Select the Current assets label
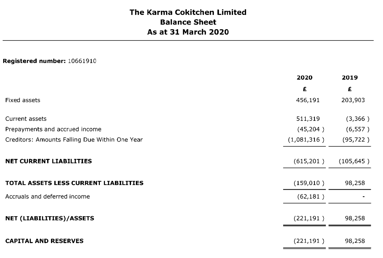The height and width of the screenshot is (258, 383). point(26,119)
